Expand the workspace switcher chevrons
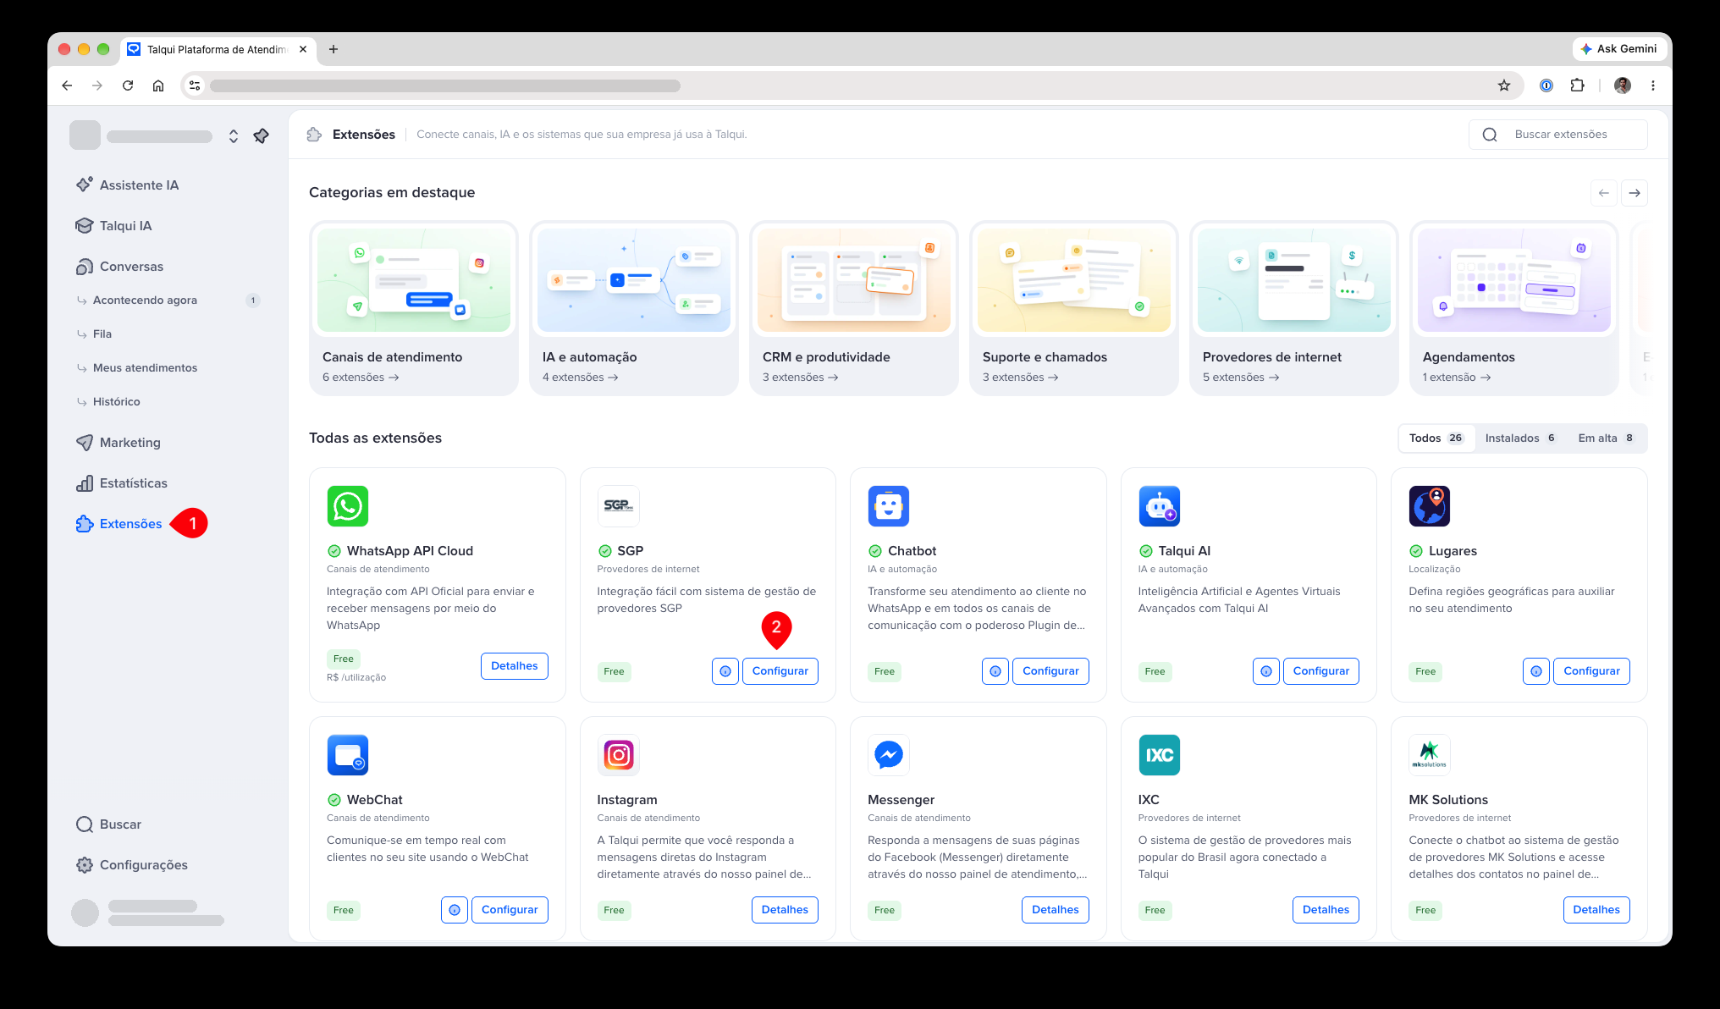This screenshot has height=1009, width=1720. (234, 135)
